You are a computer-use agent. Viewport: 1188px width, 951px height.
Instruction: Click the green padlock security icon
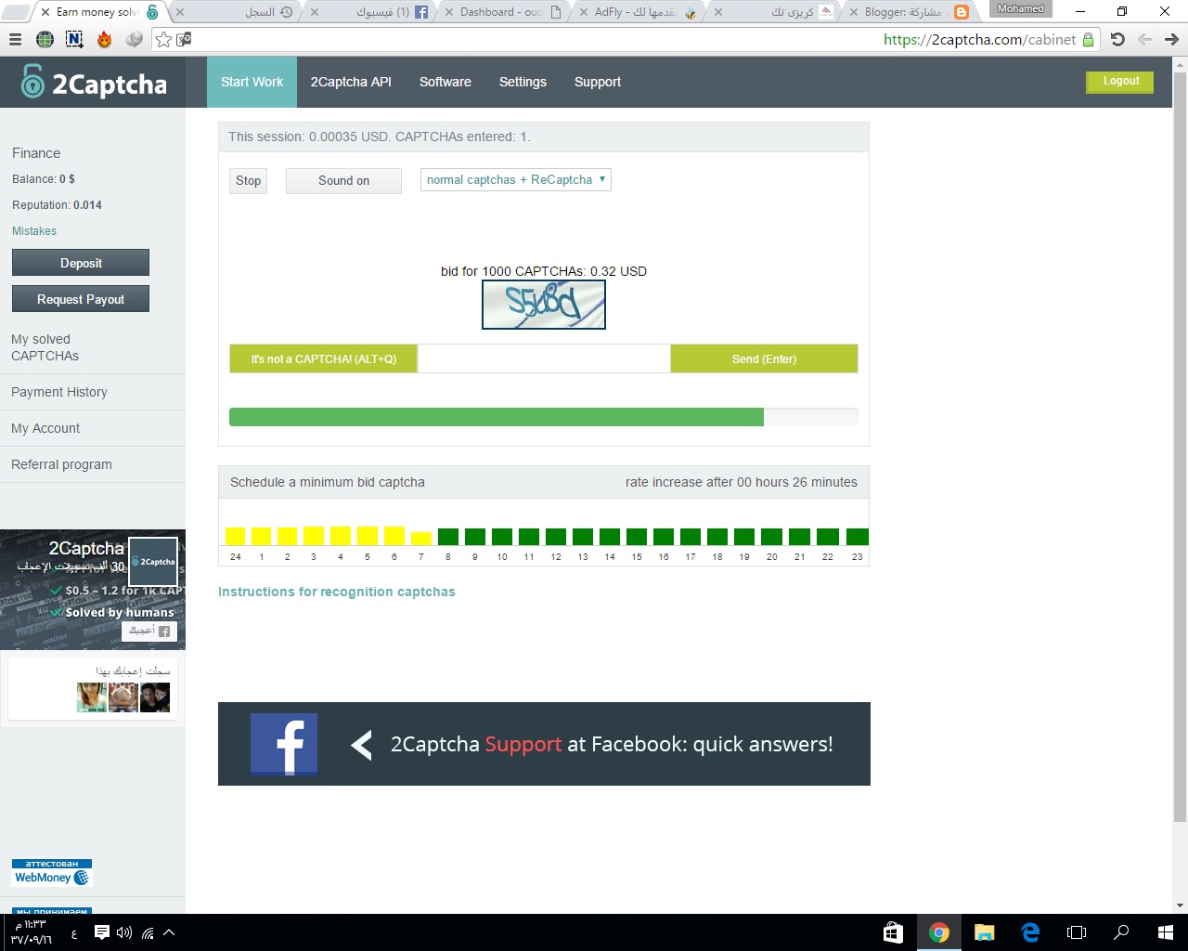click(1089, 40)
